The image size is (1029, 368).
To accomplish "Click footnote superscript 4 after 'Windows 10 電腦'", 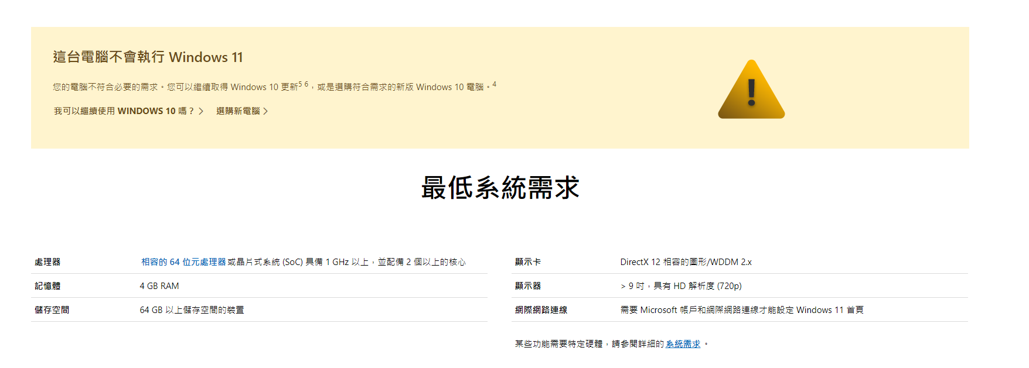I will [495, 84].
